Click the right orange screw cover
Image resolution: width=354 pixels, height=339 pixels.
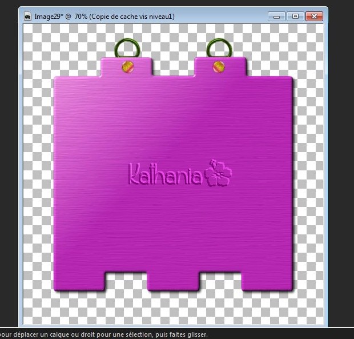click(219, 67)
